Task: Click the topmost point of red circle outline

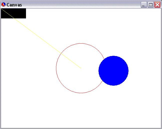Action: (x=81, y=43)
